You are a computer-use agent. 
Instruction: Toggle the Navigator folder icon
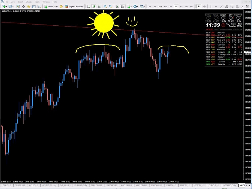pos(29,6)
